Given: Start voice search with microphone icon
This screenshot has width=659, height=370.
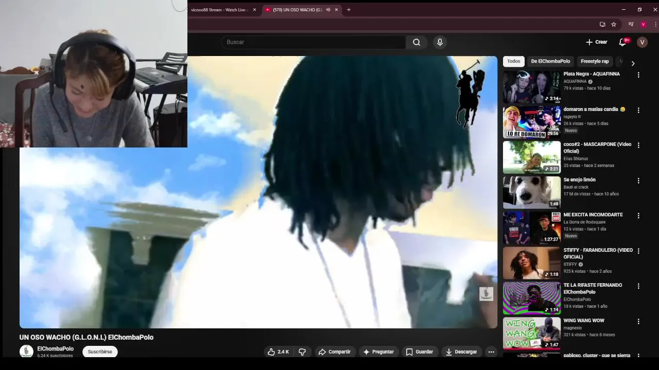Looking at the screenshot, I should [x=440, y=42].
